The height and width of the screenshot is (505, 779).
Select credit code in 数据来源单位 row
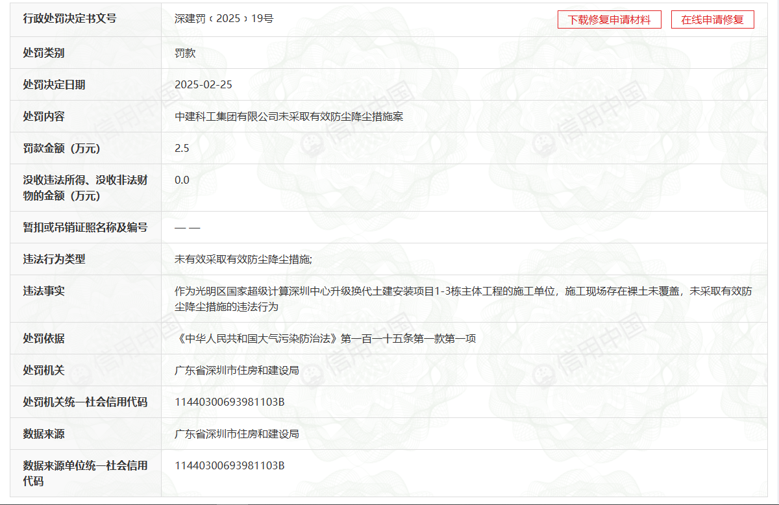pyautogui.click(x=230, y=466)
